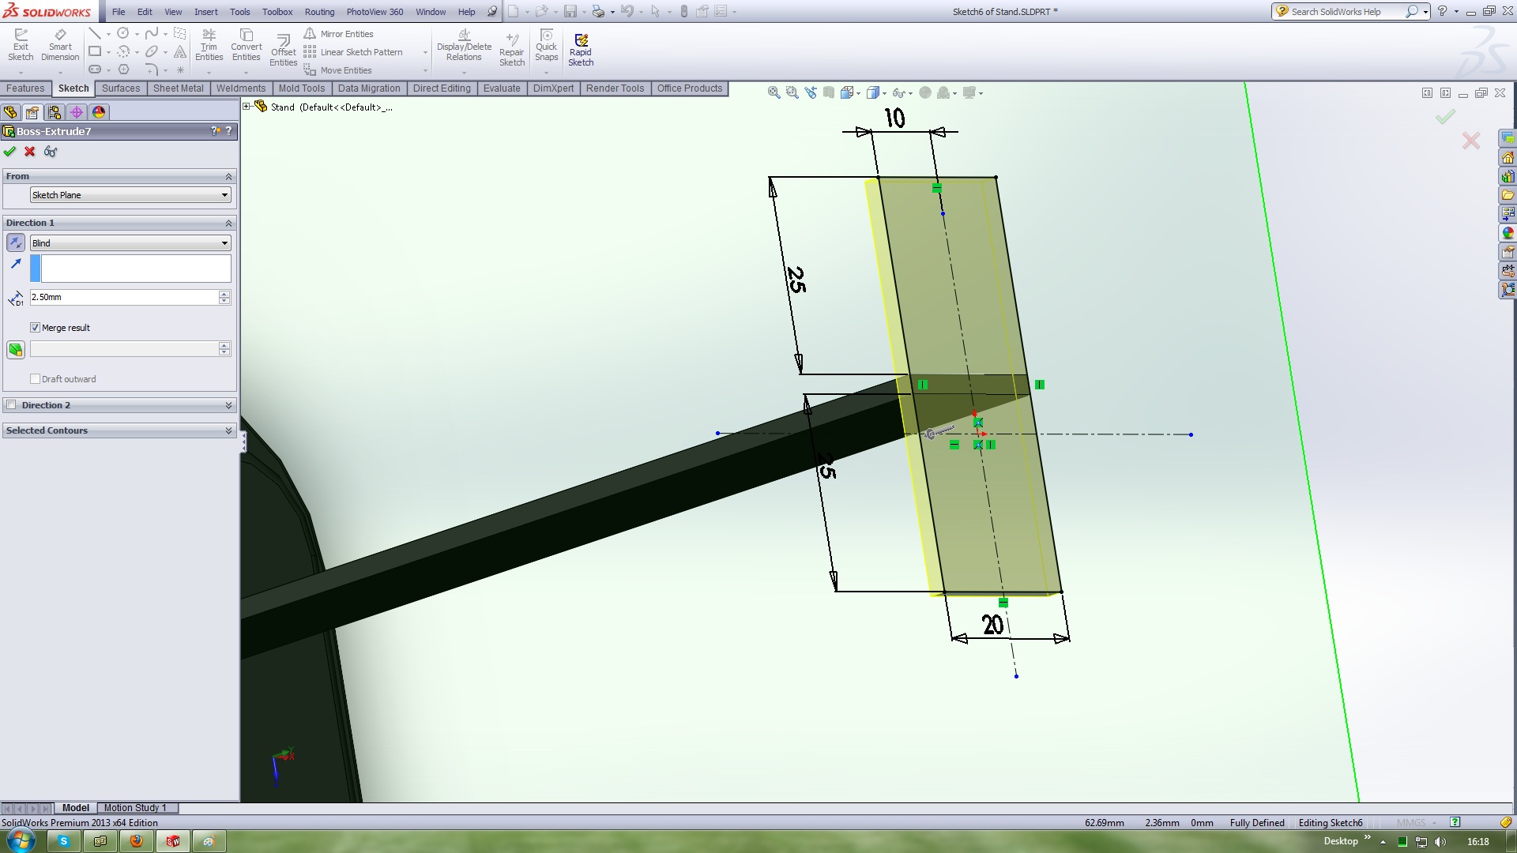Expand the Selected Contours section
This screenshot has width=1517, height=853.
(229, 430)
